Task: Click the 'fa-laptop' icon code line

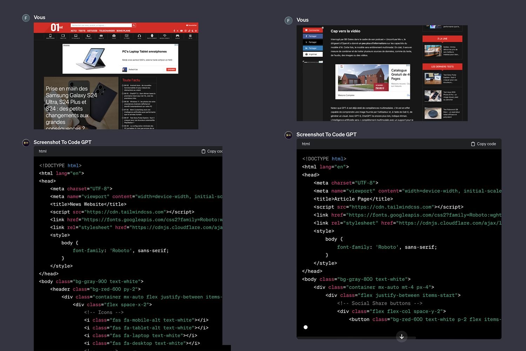Action: tap(141, 336)
